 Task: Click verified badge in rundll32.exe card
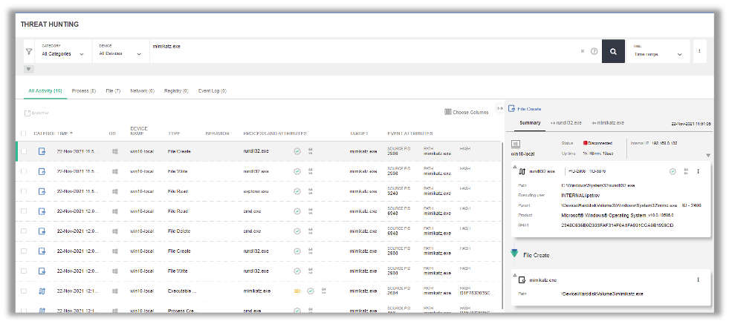673,171
